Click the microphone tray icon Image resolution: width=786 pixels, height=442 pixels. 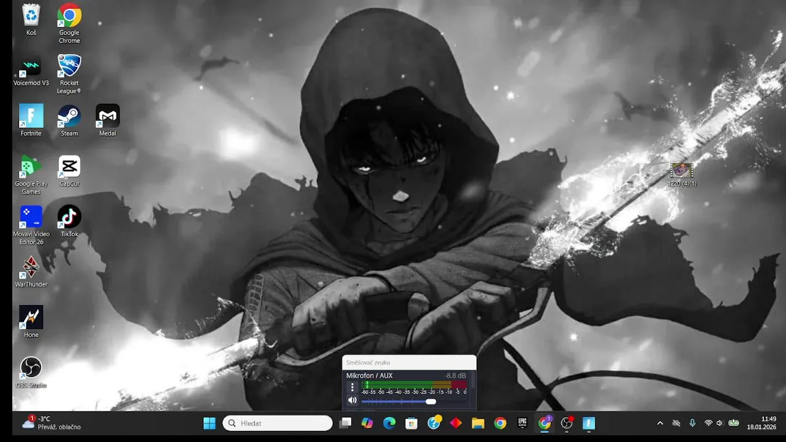692,423
